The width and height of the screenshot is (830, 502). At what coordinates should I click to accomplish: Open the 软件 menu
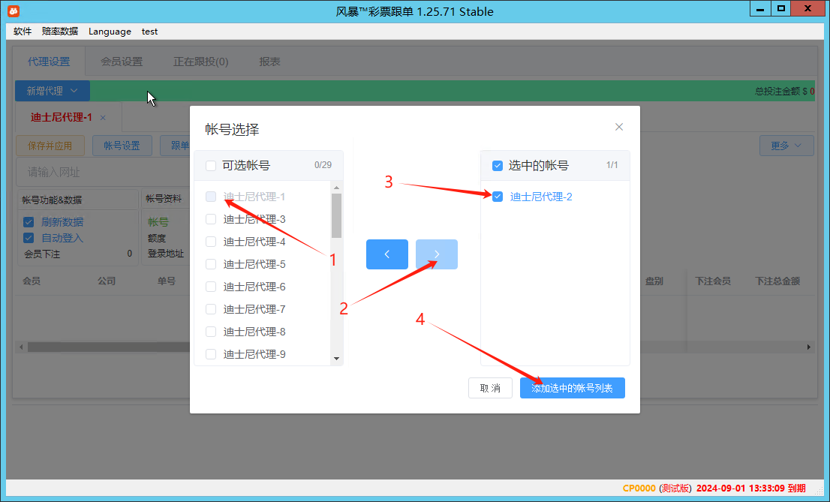(x=23, y=32)
